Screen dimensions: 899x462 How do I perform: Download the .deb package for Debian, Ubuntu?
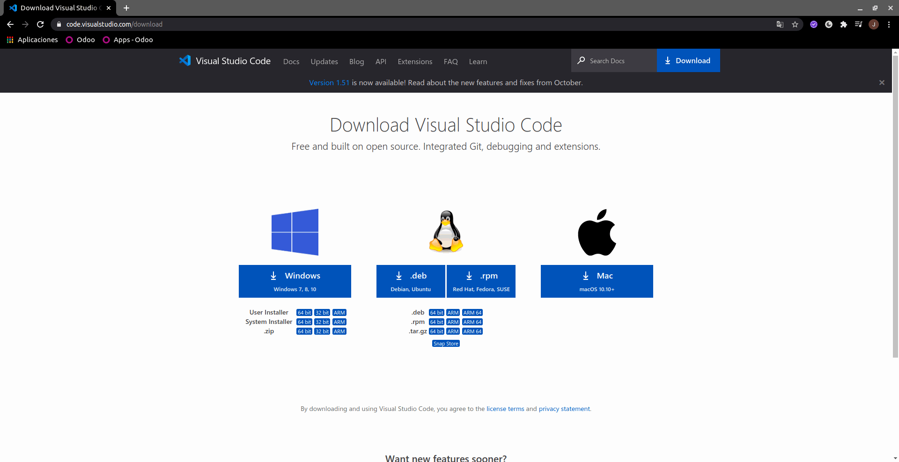point(411,281)
